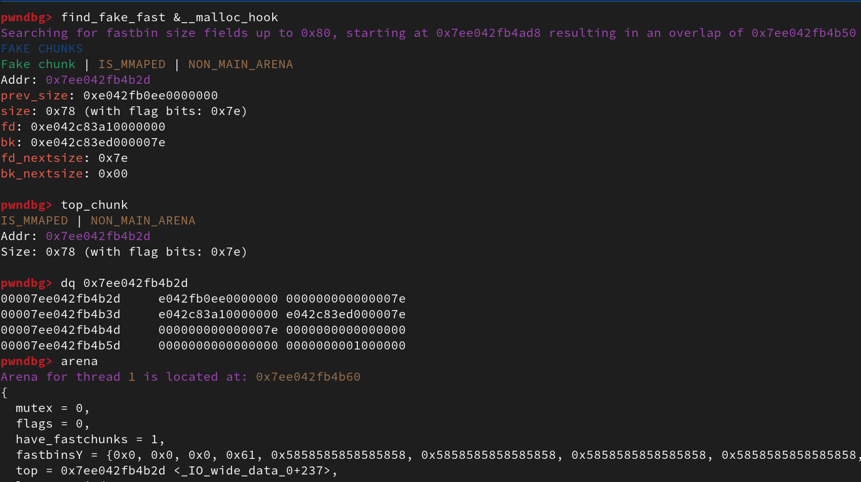Click the FAKE CHUNKS heading
The height and width of the screenshot is (482, 861).
pos(42,49)
